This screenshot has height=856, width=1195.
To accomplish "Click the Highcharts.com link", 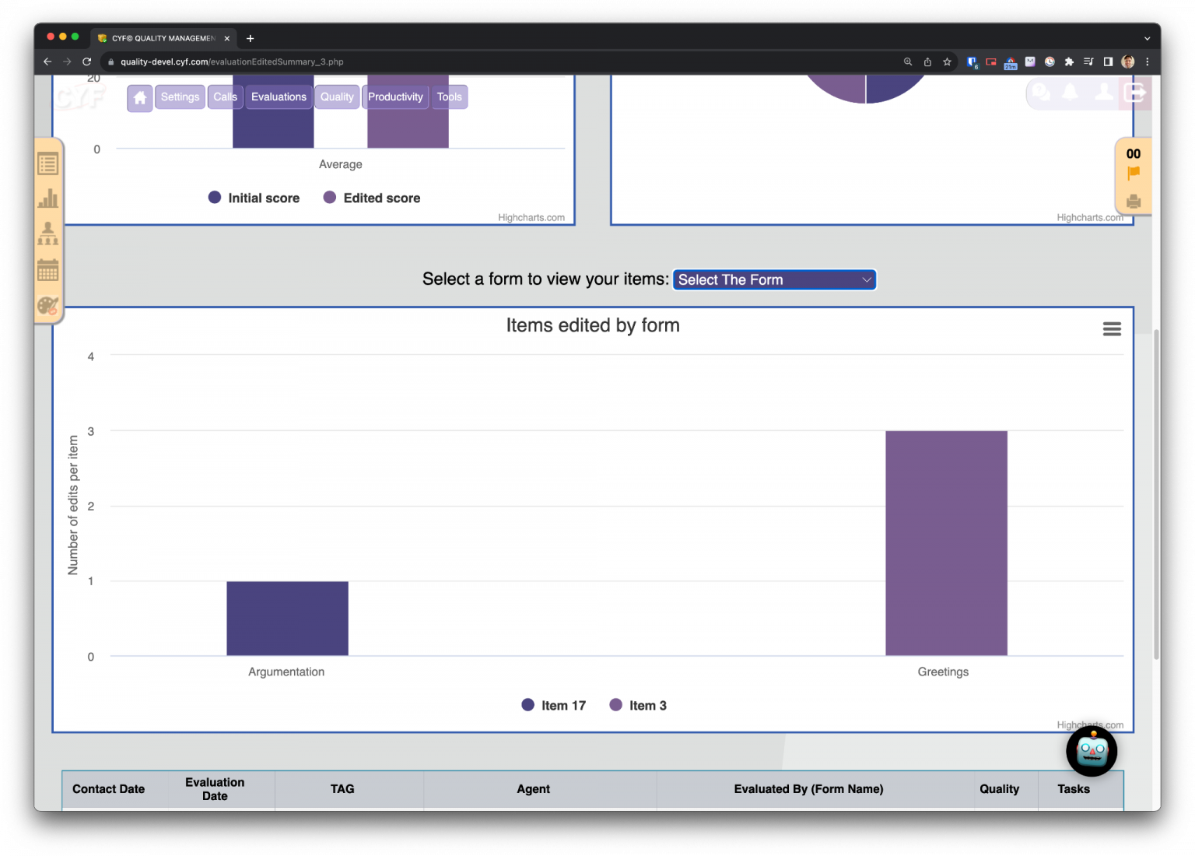I will tap(1090, 724).
